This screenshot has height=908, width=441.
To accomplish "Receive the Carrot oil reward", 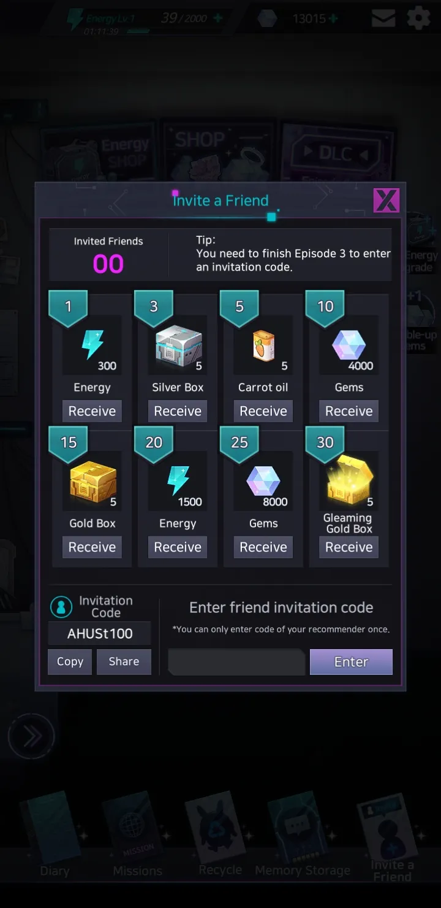I will 263,411.
